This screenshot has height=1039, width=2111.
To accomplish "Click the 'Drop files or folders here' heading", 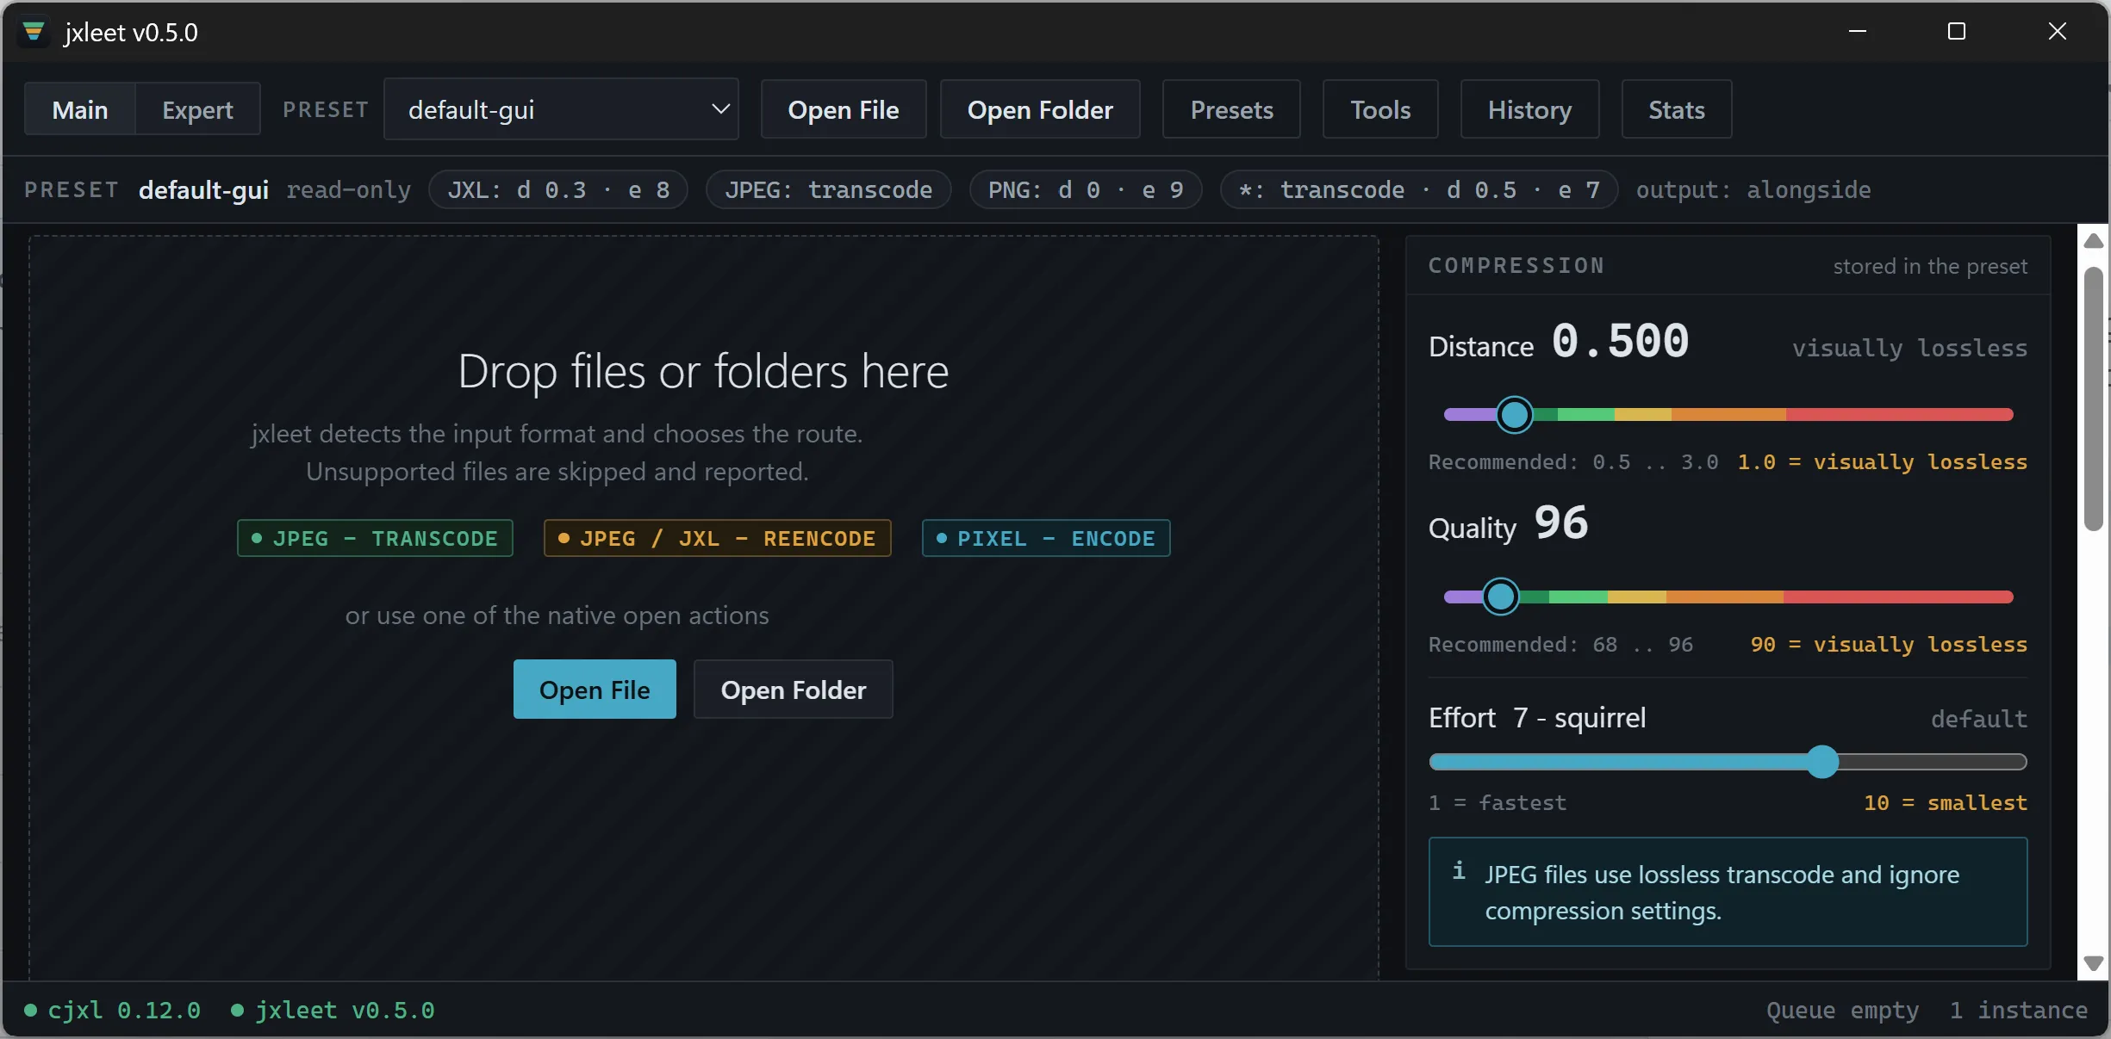I will 703,371.
